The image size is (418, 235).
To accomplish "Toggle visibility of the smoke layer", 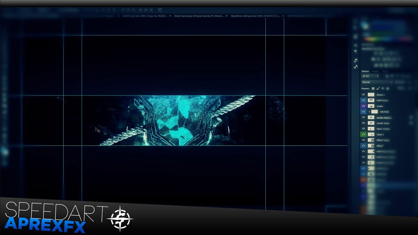I will tap(363, 106).
